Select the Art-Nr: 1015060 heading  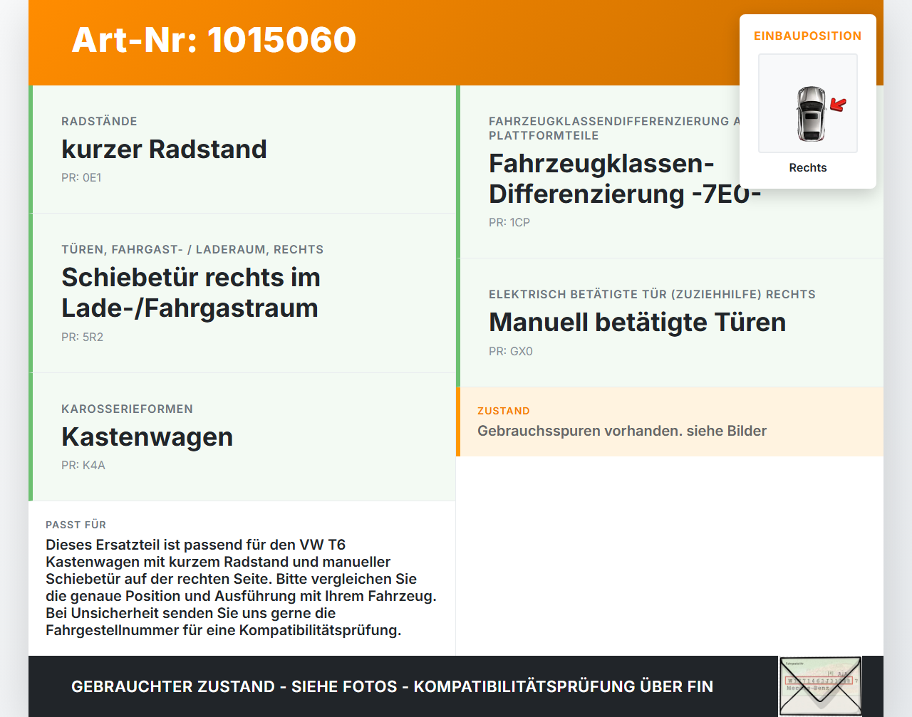click(214, 40)
